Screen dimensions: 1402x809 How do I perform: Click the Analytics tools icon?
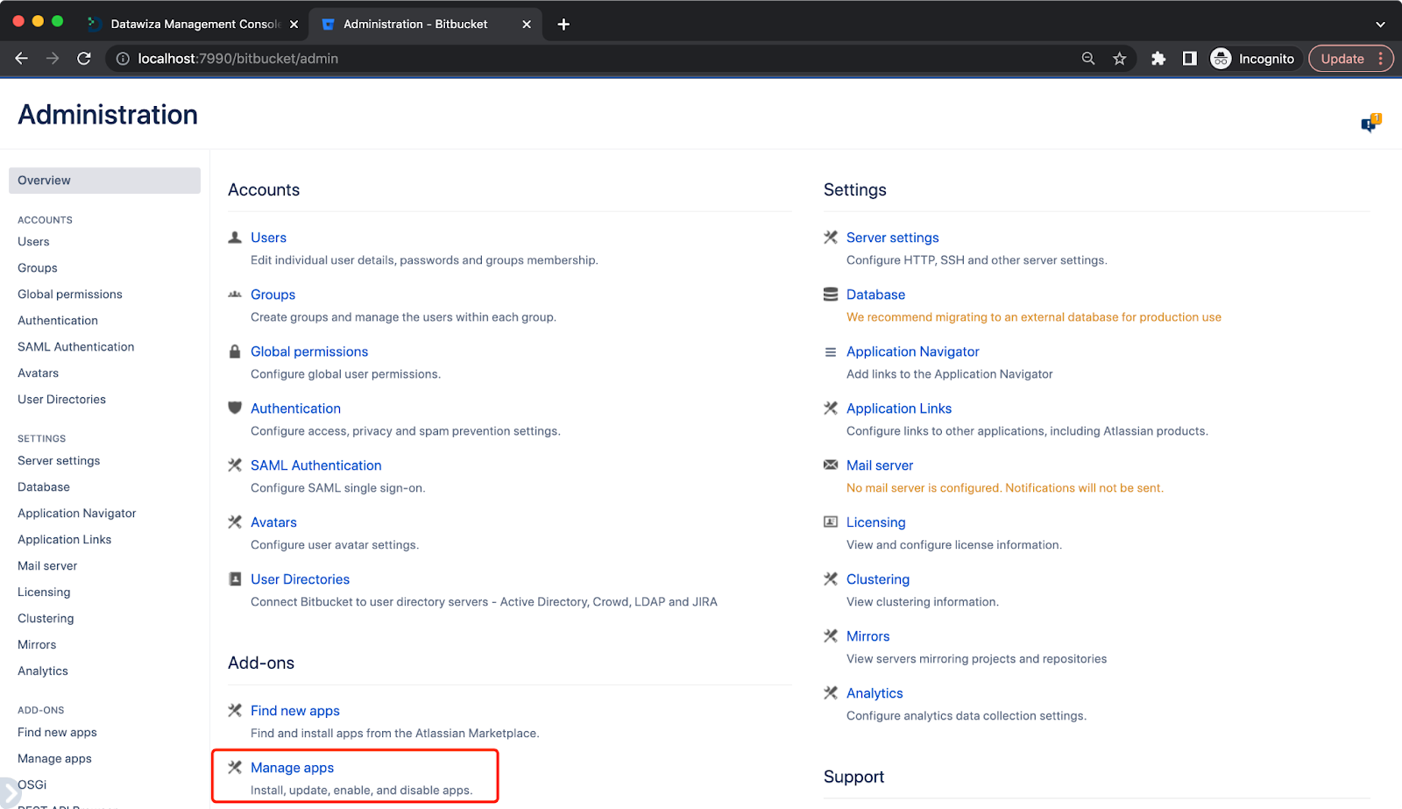[x=831, y=693]
